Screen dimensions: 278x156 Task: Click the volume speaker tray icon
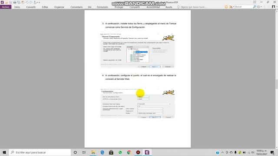tap(253, 153)
